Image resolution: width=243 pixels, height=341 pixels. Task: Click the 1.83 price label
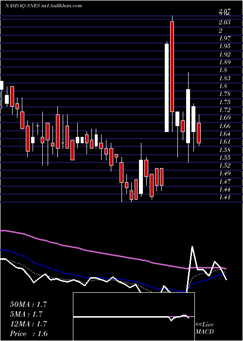tap(225, 78)
